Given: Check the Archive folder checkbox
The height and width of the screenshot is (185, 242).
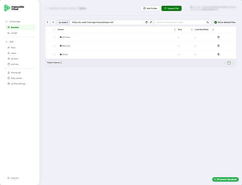Looking at the screenshot, I should point(54,37).
